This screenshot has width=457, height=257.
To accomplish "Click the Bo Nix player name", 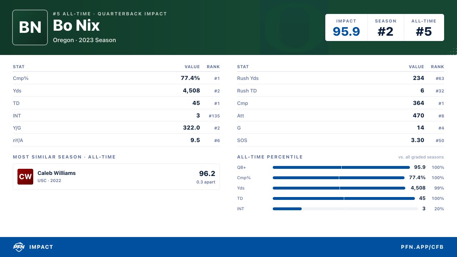I will (76, 26).
